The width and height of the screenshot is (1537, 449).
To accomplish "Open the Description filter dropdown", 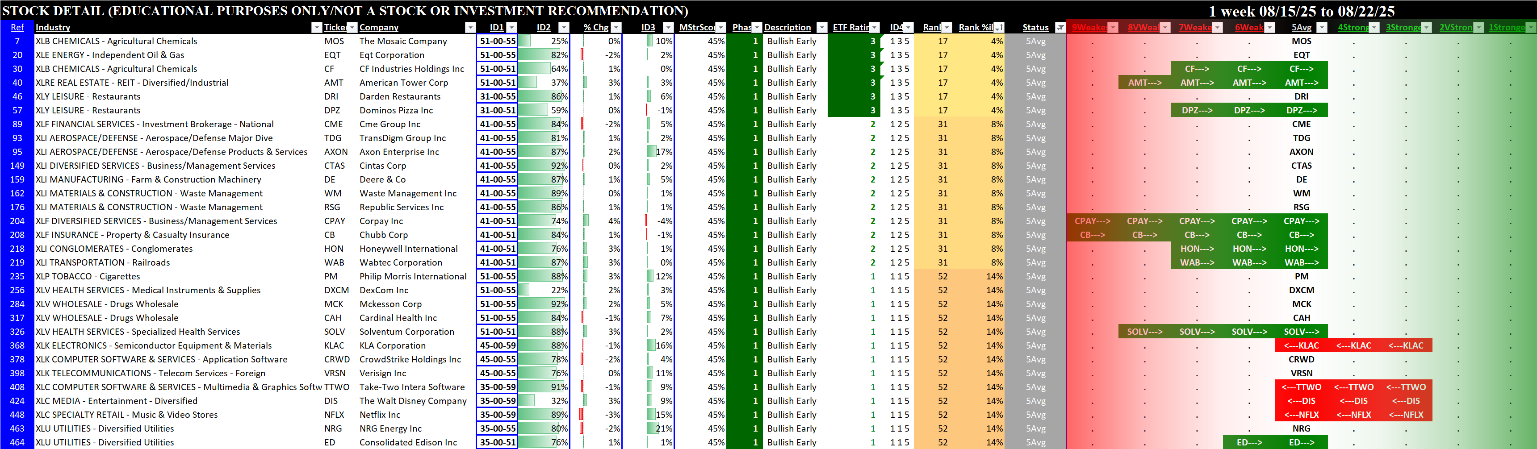I will pyautogui.click(x=821, y=27).
